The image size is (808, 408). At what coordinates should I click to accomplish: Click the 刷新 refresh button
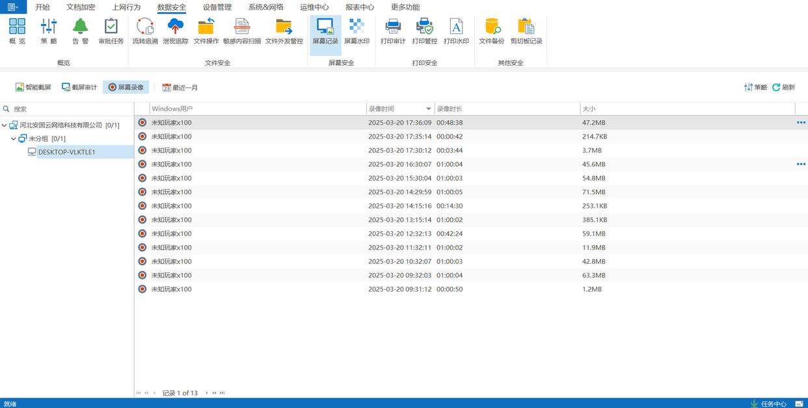click(783, 87)
